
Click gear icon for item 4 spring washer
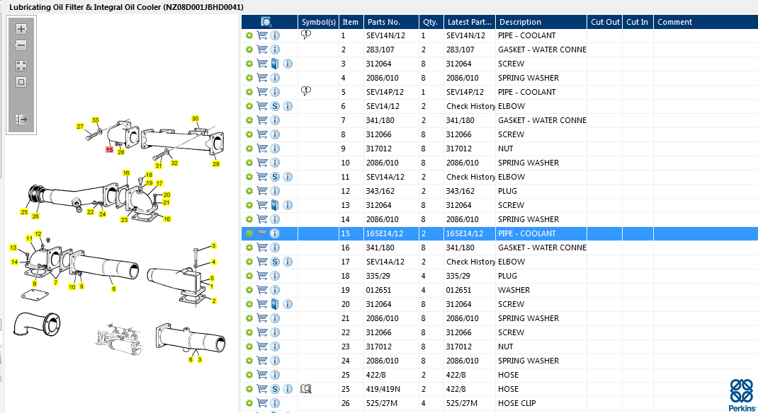249,78
